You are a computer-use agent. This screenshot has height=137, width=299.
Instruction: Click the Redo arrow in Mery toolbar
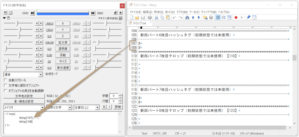coord(180,17)
